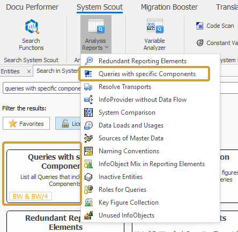Click the search input field
Screen dimensions: 238x232
point(42,88)
